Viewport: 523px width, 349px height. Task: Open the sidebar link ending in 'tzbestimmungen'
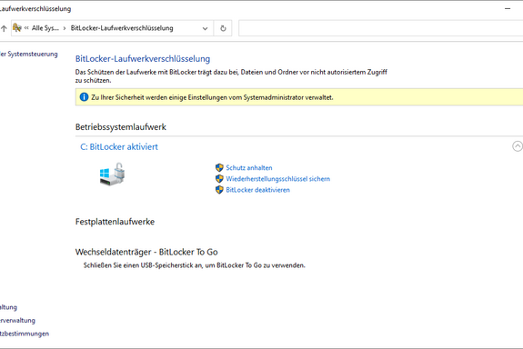(x=25, y=334)
